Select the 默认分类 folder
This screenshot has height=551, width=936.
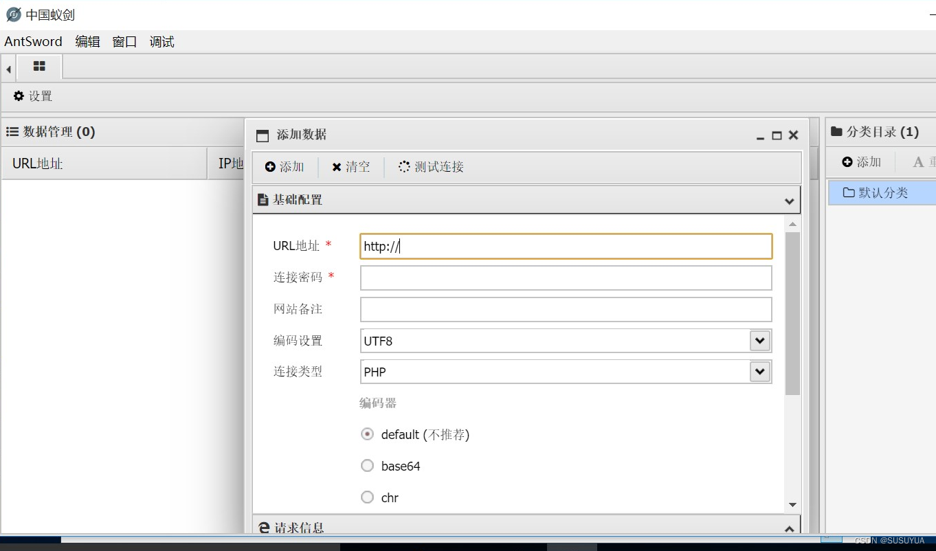tap(882, 193)
